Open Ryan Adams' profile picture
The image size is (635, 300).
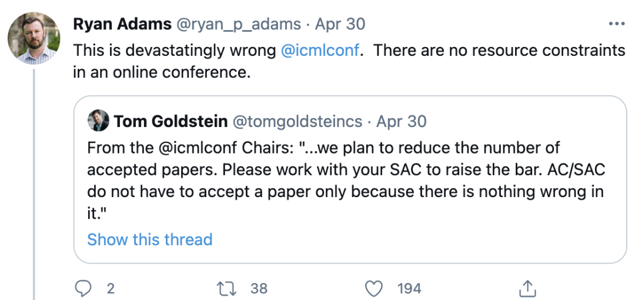(x=34, y=38)
